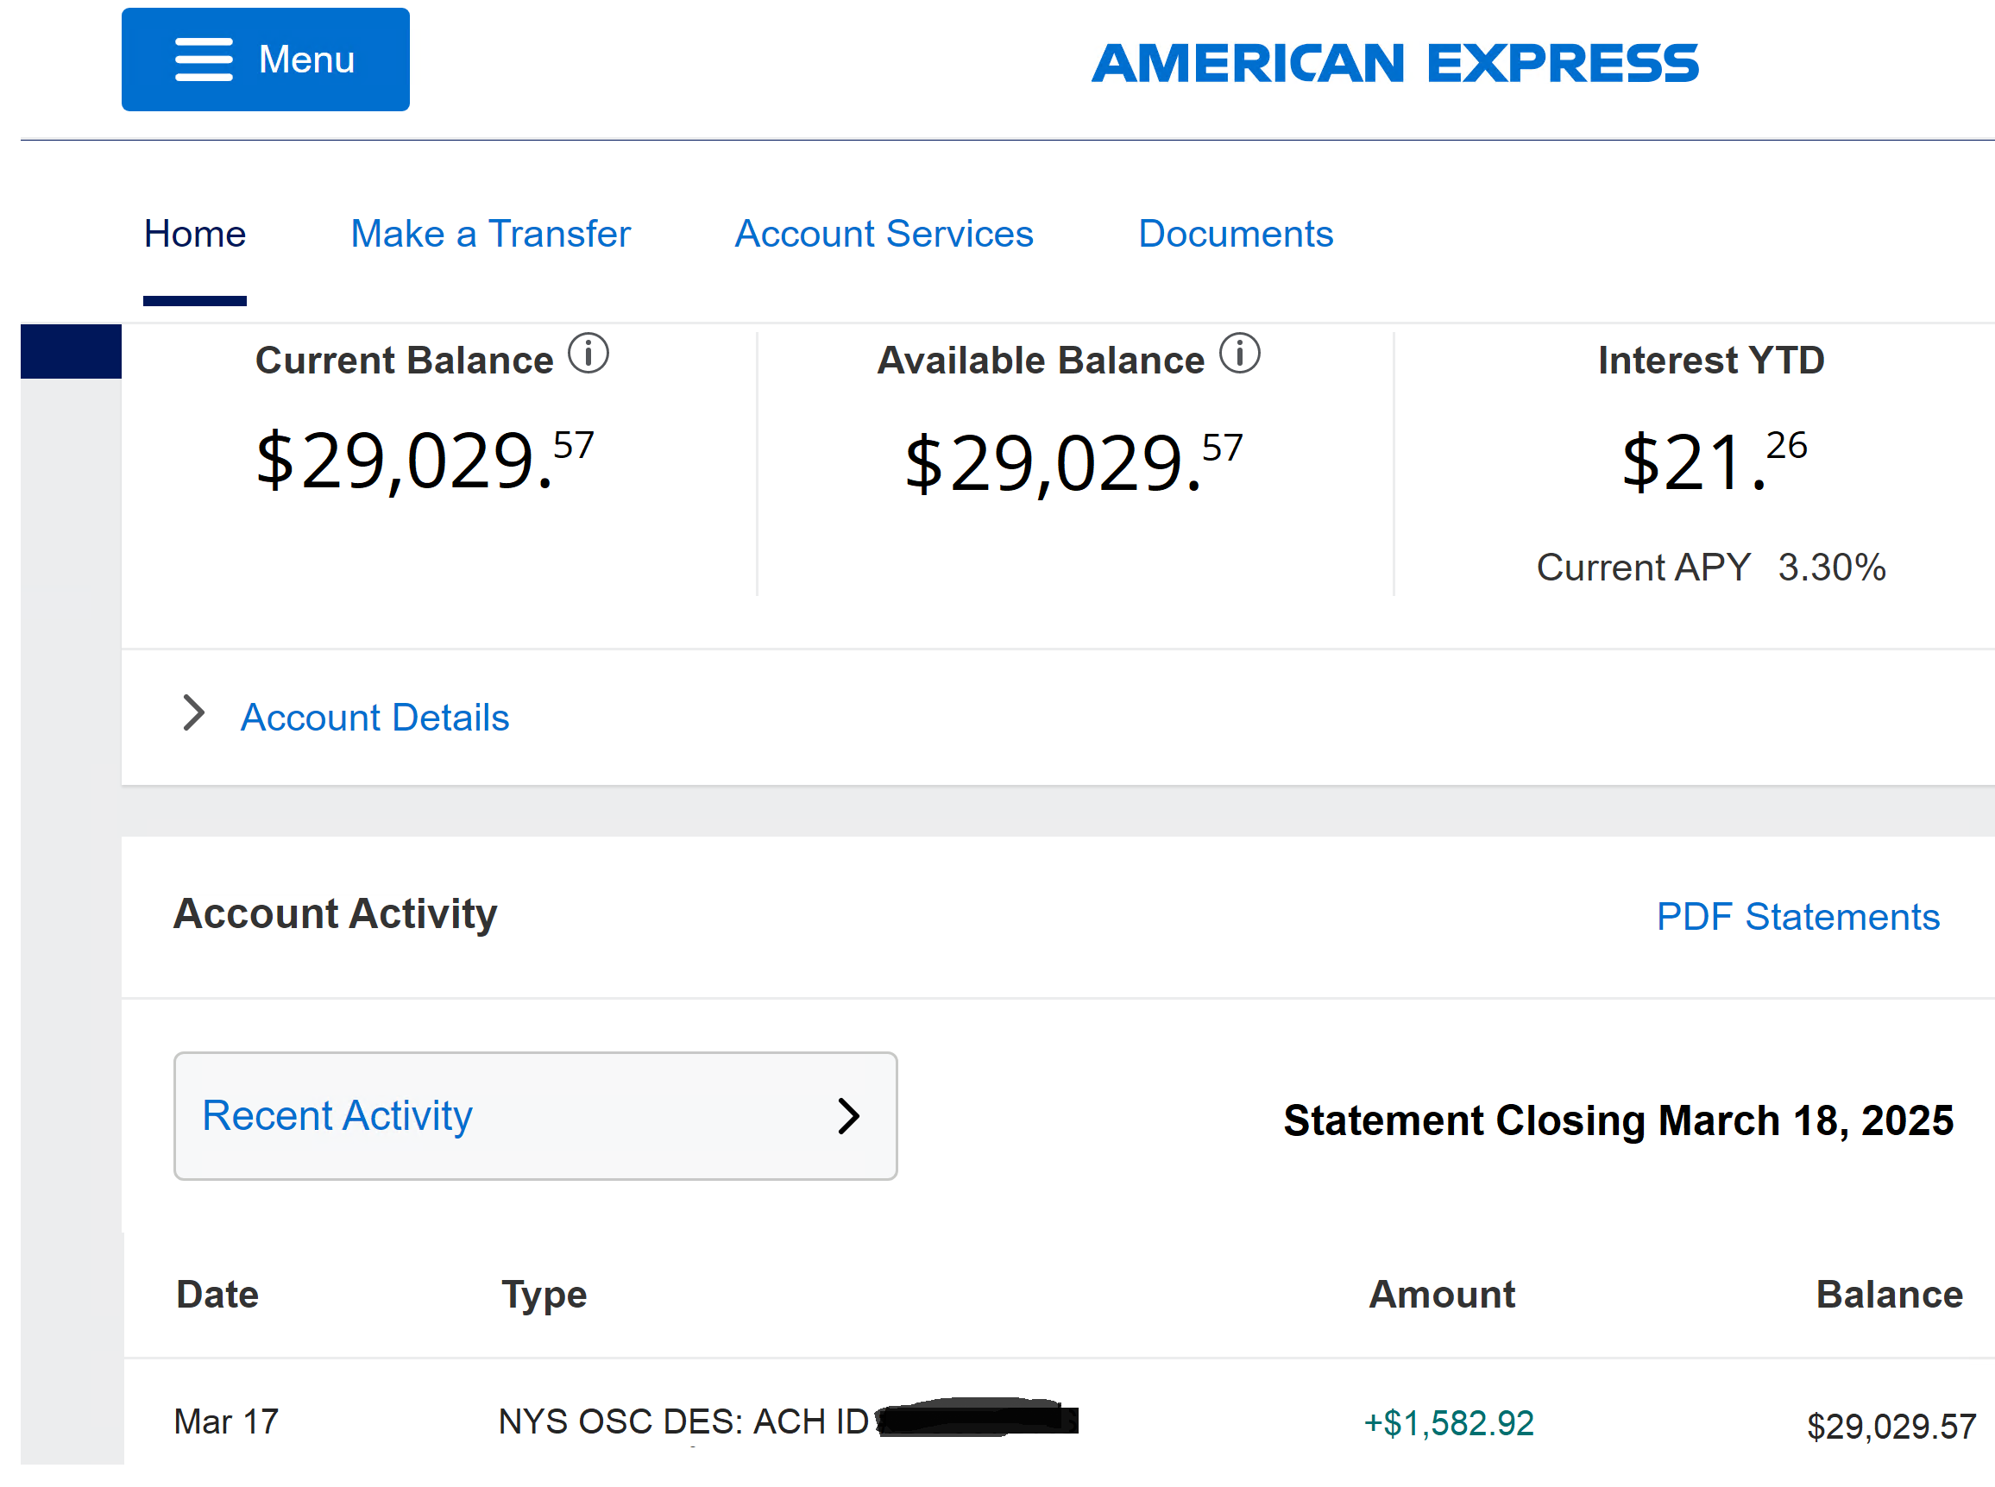Image resolution: width=1995 pixels, height=1487 pixels.
Task: Click the Recent Activity arrow chevron
Action: coord(848,1116)
